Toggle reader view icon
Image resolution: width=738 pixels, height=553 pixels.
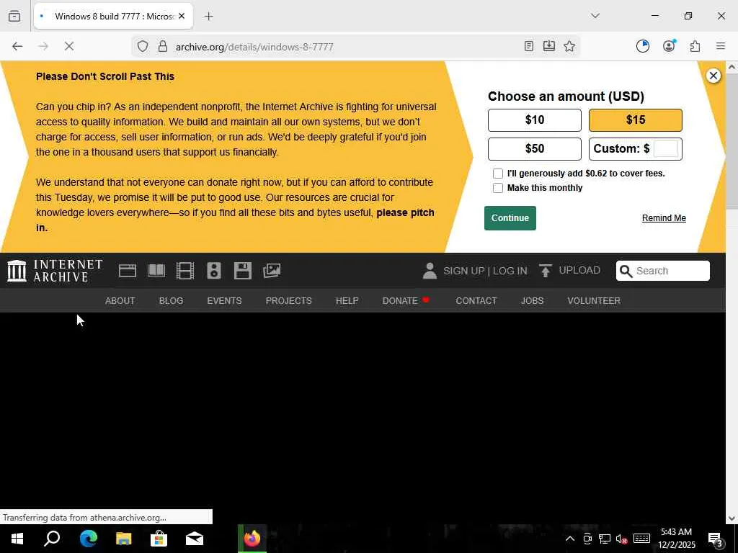[x=528, y=46]
